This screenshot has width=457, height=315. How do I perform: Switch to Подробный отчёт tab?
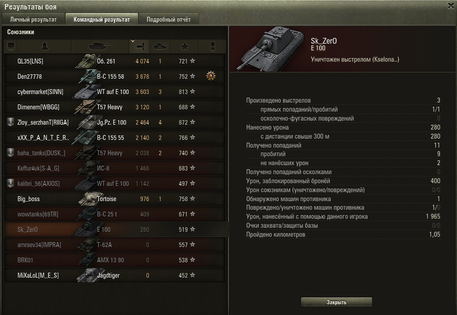169,19
